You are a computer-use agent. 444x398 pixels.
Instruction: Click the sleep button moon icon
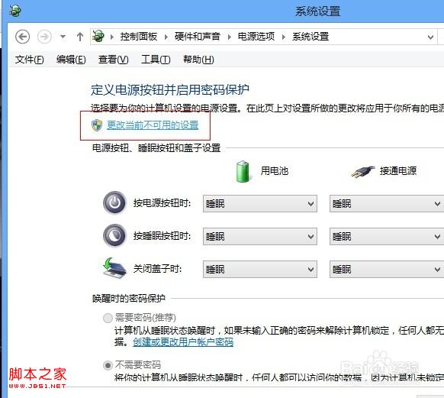coord(114,235)
